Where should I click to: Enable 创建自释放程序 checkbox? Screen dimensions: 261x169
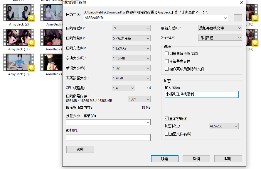[x=167, y=54]
